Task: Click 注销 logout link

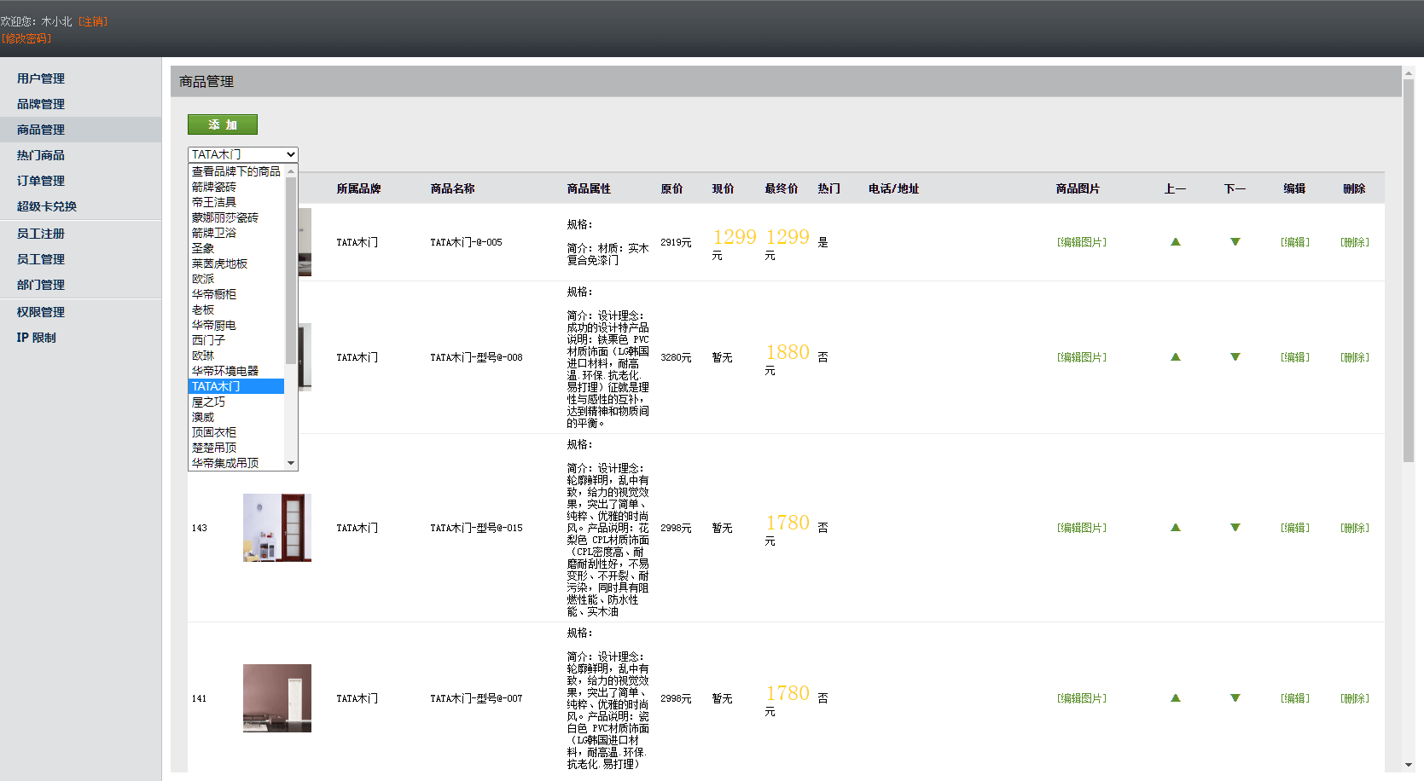Action: point(93,21)
